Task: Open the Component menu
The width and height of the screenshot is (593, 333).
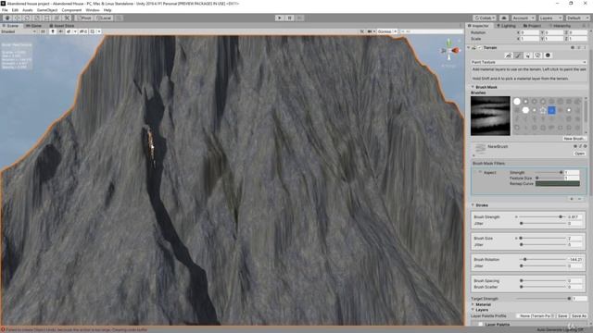Action: click(71, 10)
